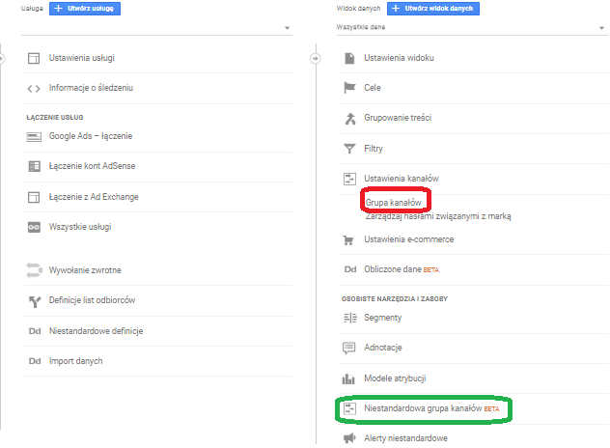Click the Ustawienia e-commerce cart icon
610x448 pixels.
coord(349,239)
